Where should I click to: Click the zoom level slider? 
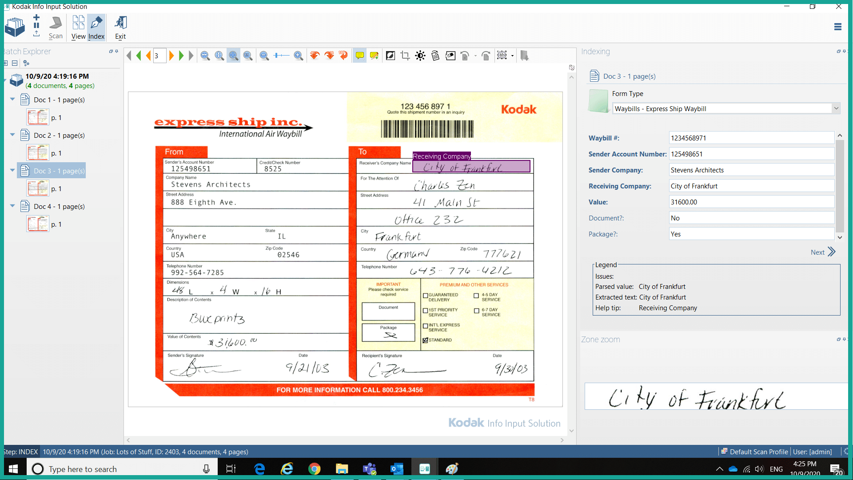[282, 55]
